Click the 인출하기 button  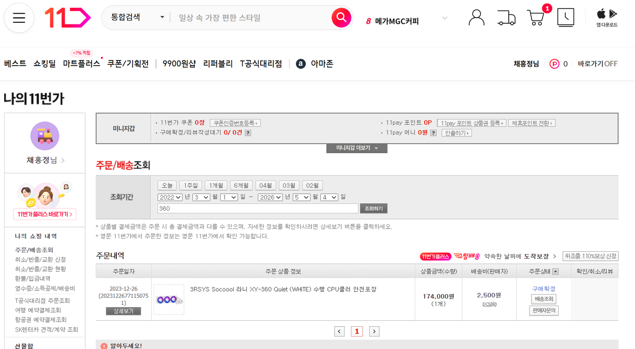pos(457,133)
